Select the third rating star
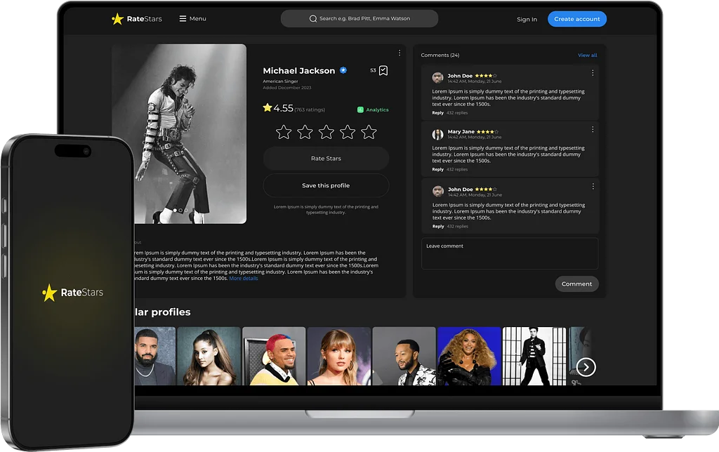 click(326, 132)
